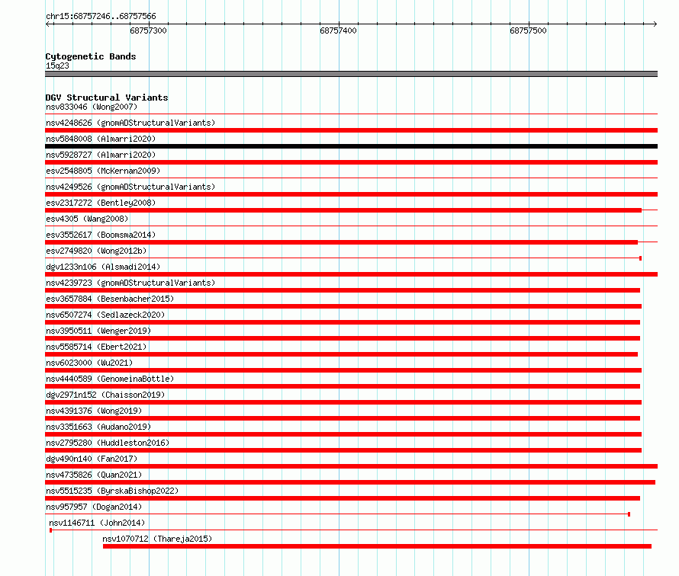Open variant esv3552617 (Boomsma2014)
The width and height of the screenshot is (679, 576).
(x=101, y=235)
